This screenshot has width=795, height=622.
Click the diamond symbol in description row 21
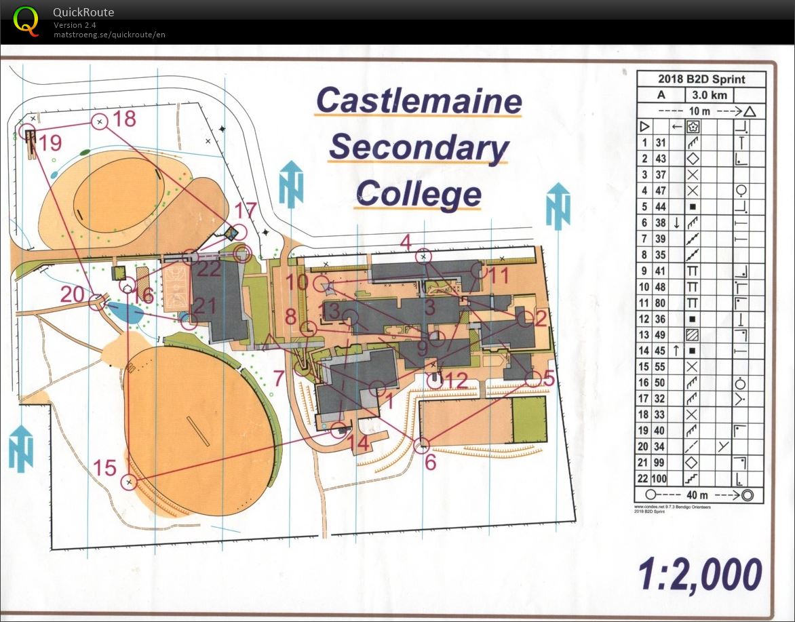tap(693, 463)
